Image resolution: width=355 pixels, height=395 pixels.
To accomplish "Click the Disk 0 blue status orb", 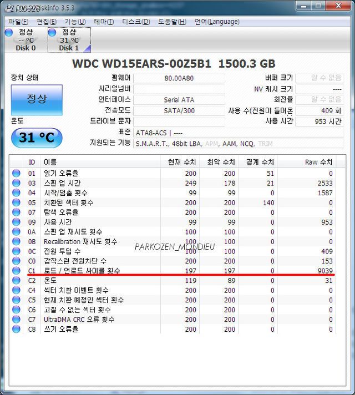I will (x=9, y=33).
